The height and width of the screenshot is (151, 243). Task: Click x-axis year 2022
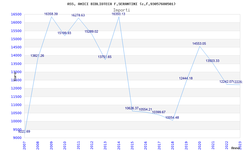click(x=227, y=145)
